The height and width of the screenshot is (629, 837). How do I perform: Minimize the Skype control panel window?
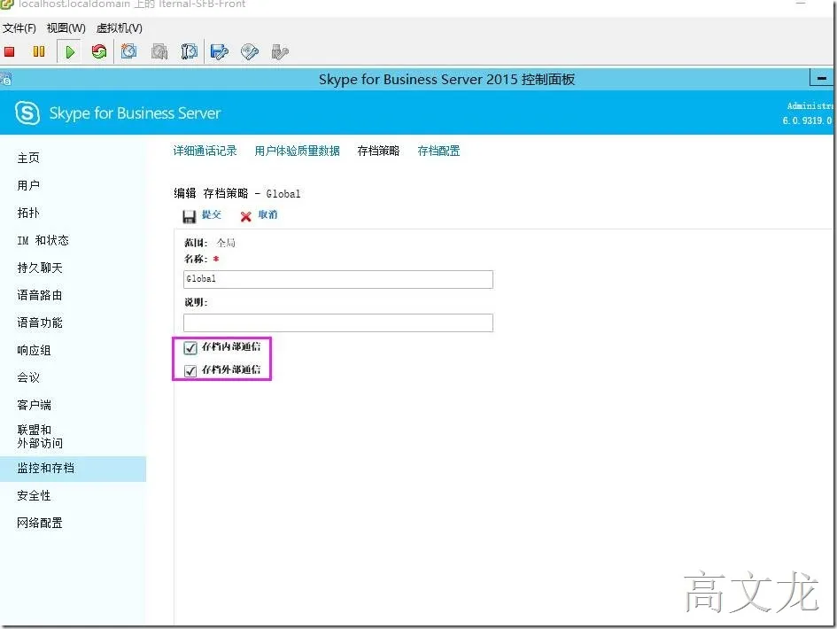[822, 79]
